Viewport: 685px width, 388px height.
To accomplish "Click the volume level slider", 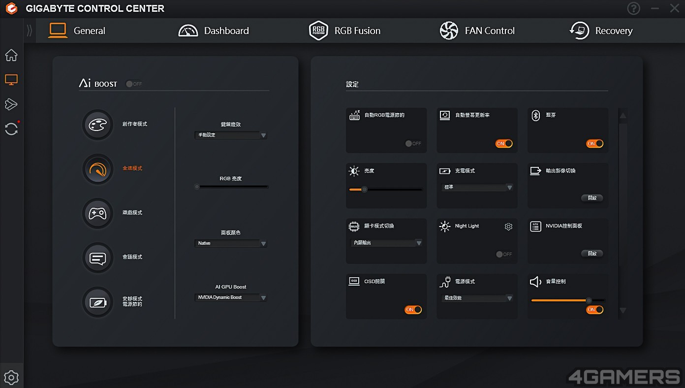I will tap(568, 300).
